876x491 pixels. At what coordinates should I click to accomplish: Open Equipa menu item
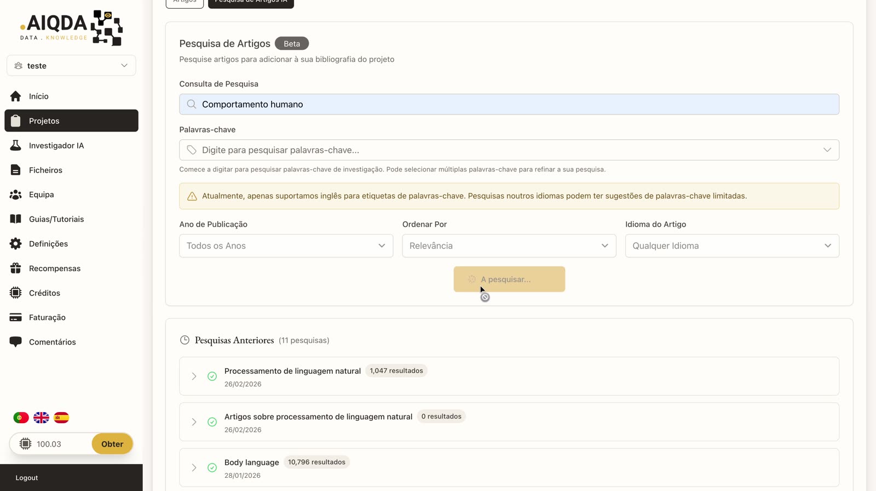point(71,195)
